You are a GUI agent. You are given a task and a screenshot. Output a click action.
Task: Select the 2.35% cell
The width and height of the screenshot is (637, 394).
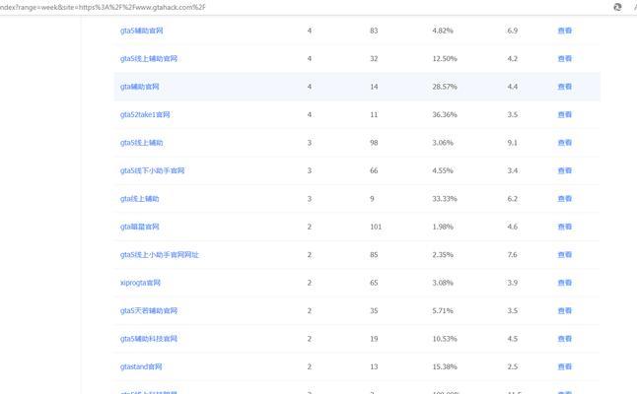tap(443, 254)
